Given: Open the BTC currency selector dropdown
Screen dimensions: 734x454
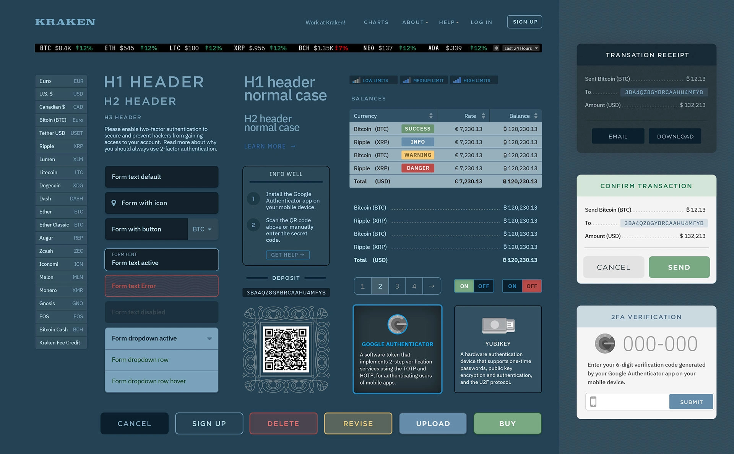Looking at the screenshot, I should 202,229.
